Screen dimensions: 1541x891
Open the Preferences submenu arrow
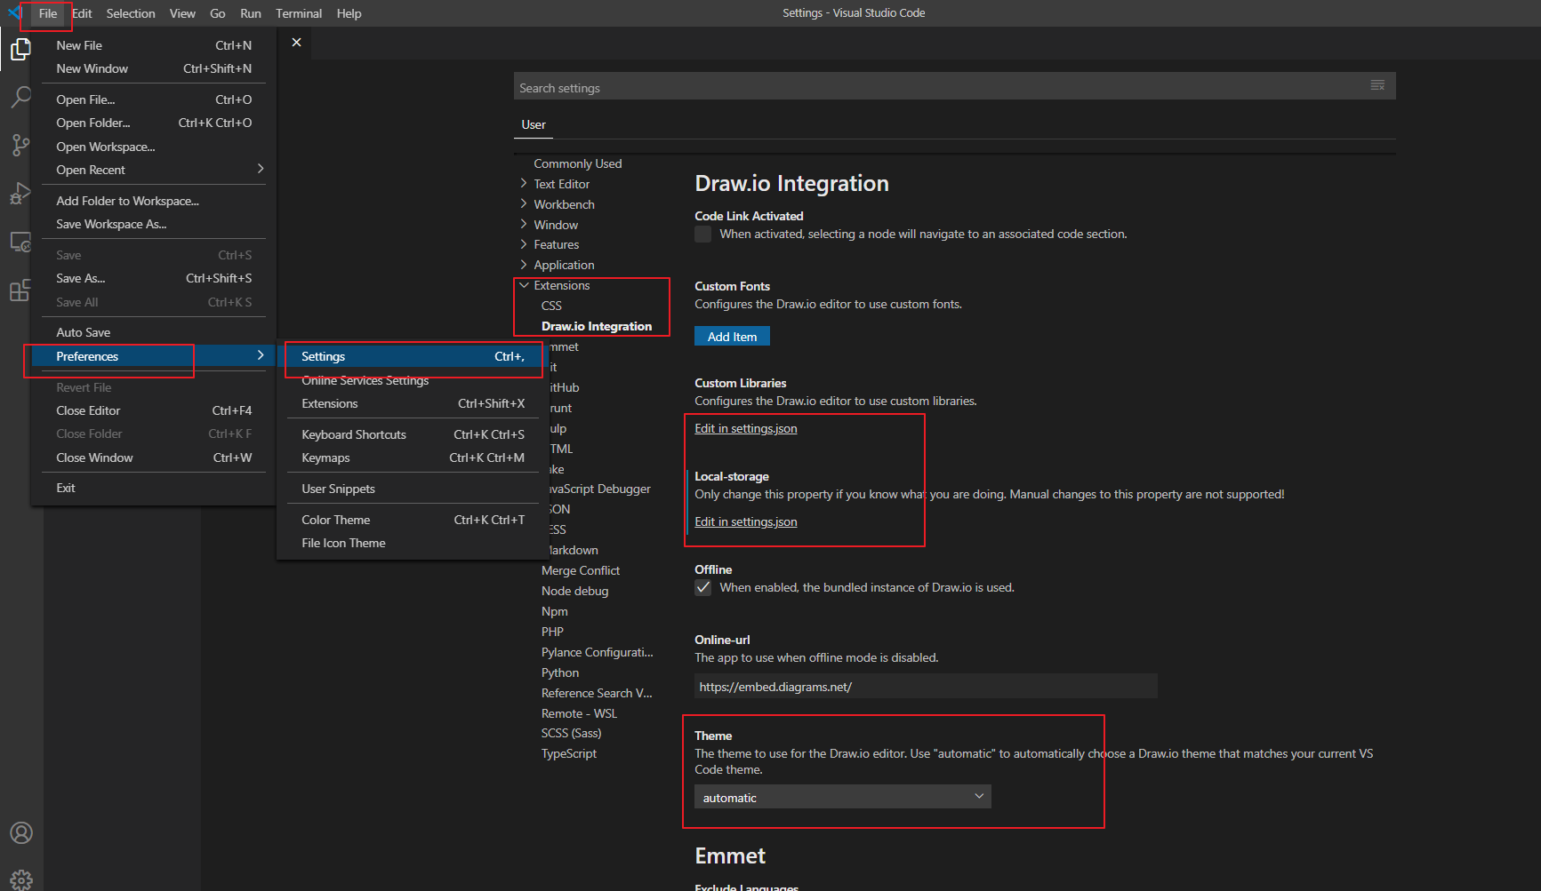(260, 355)
